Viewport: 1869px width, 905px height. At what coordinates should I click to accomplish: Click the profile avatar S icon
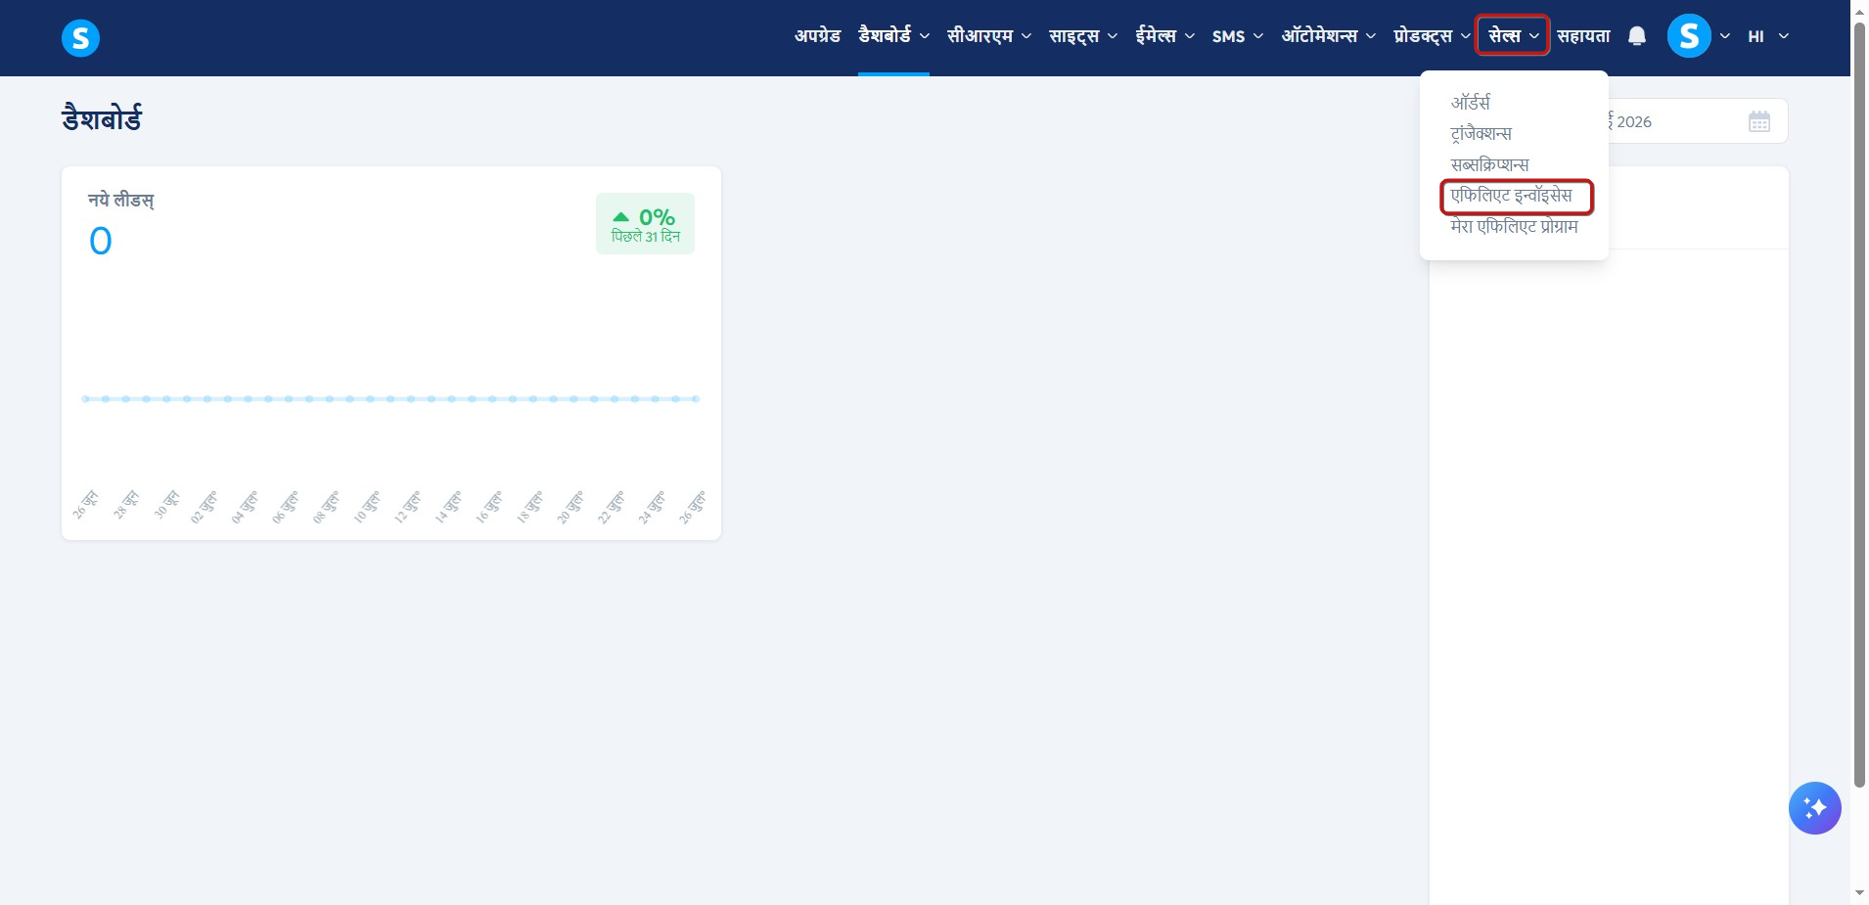pyautogui.click(x=1689, y=36)
